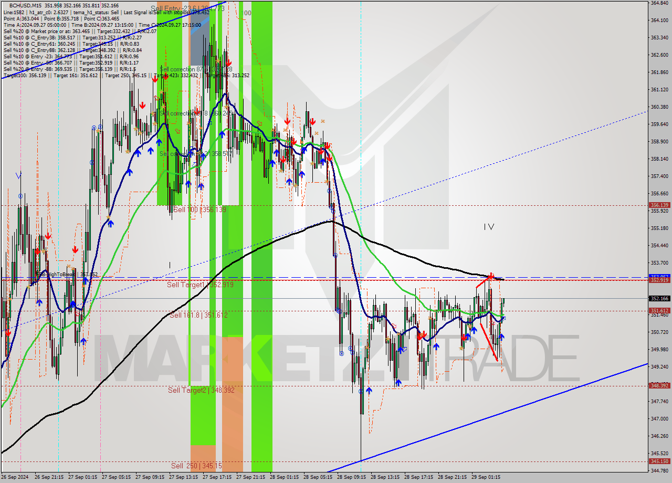Click the 347.000 price axis value
This screenshot has width=672, height=483.
tap(659, 418)
